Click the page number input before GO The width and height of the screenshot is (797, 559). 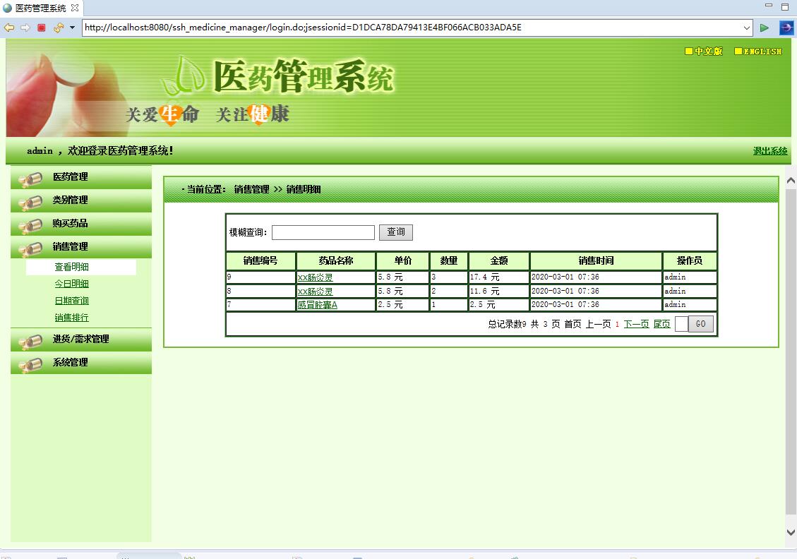click(x=681, y=323)
